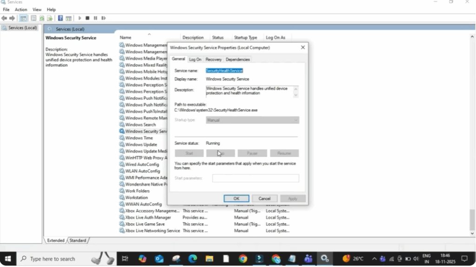Click OK in the Properties dialog
Screen dimensions: 476x267
236,198
